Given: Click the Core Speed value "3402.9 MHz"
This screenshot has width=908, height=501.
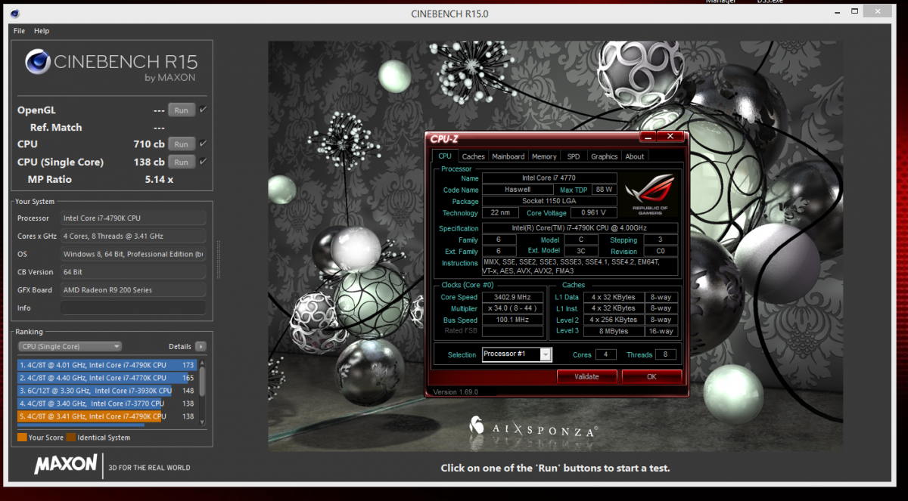Looking at the screenshot, I should point(513,297).
